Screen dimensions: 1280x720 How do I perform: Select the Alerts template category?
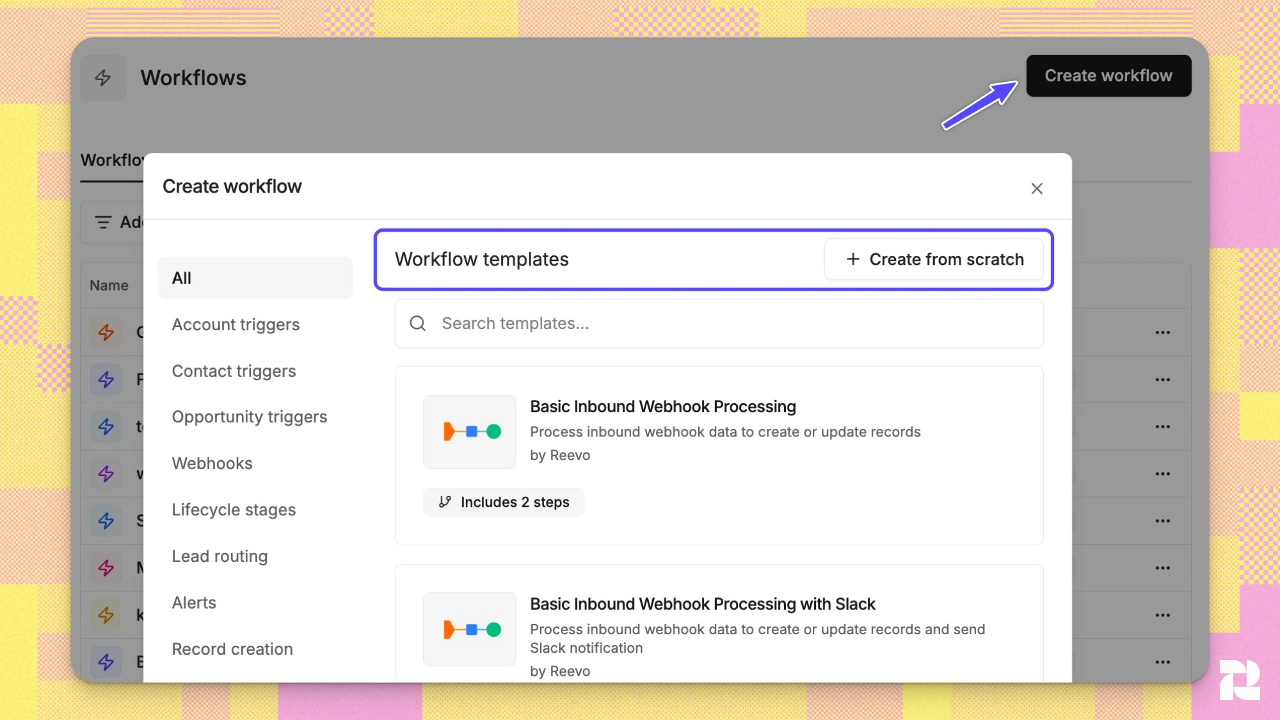coord(193,602)
